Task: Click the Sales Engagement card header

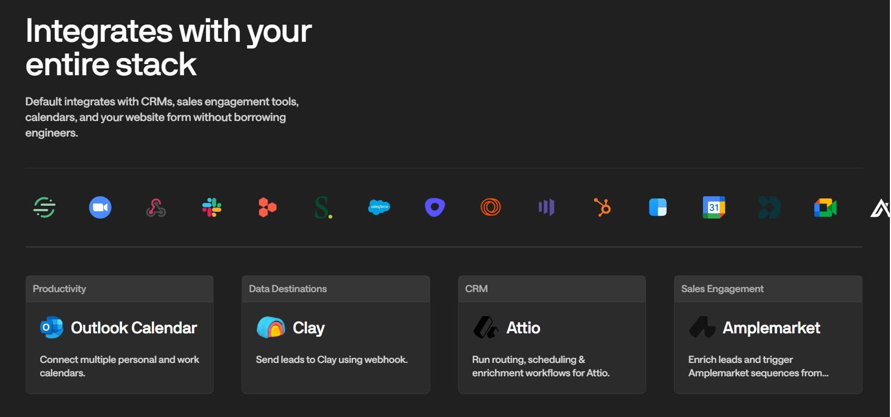Action: pyautogui.click(x=768, y=289)
